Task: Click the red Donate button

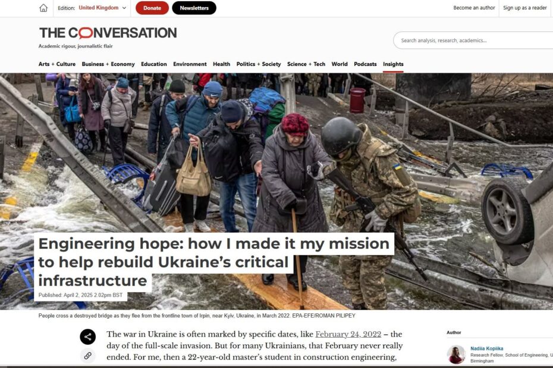Action: pyautogui.click(x=152, y=8)
